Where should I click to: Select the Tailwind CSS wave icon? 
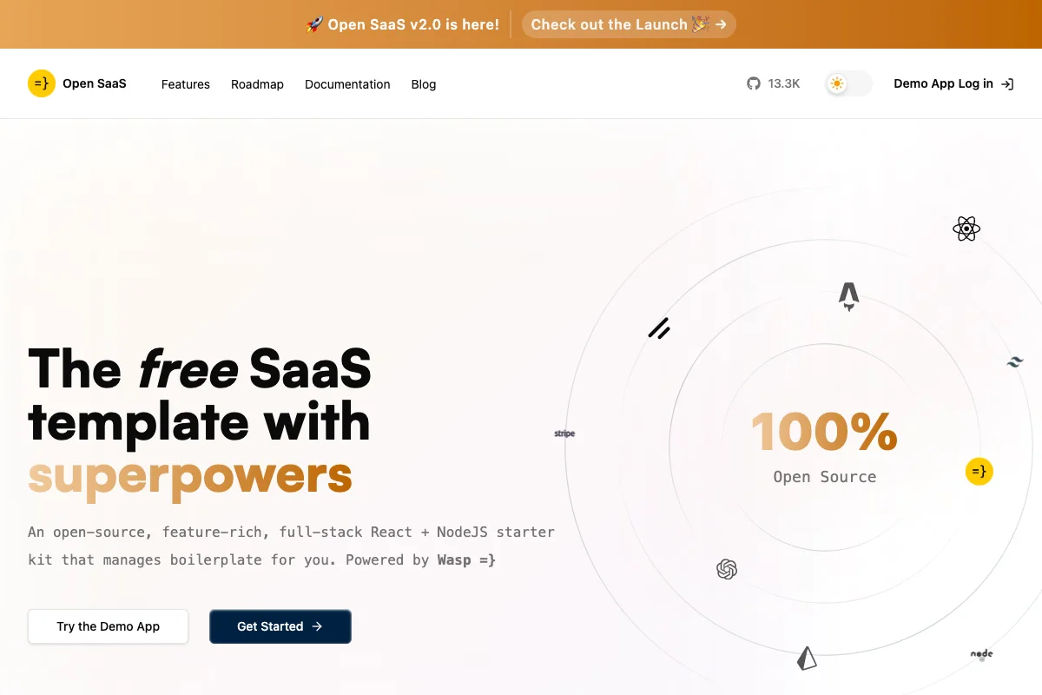pyautogui.click(x=1014, y=361)
